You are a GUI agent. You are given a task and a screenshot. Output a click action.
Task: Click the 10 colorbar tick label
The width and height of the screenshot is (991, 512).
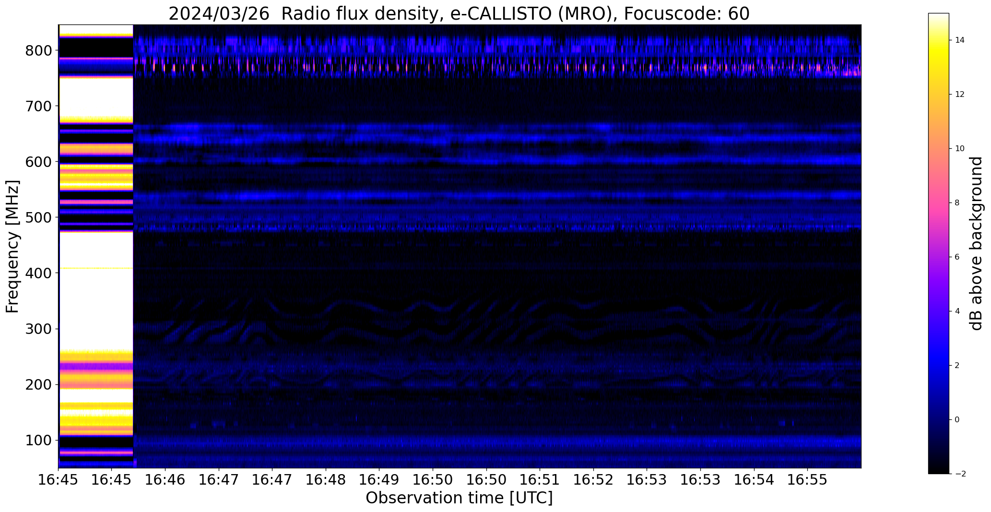click(x=960, y=149)
